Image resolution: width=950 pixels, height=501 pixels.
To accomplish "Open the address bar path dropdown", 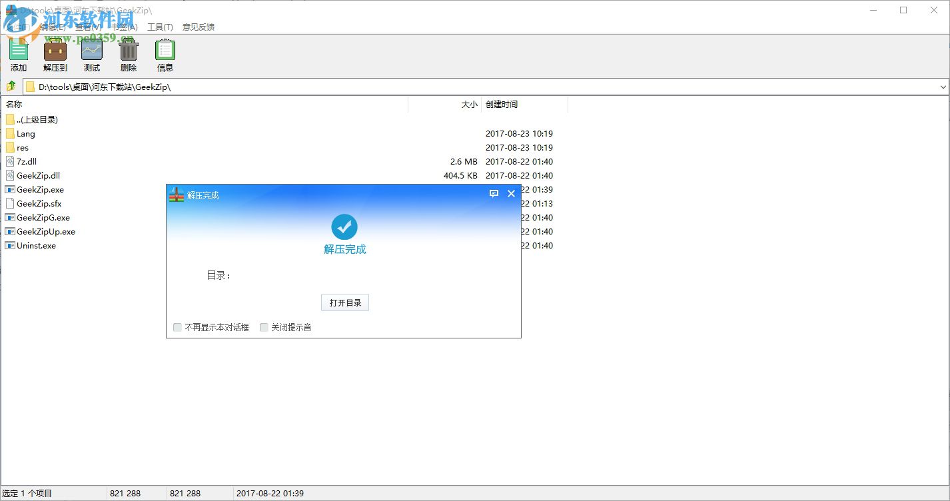I will (x=942, y=87).
